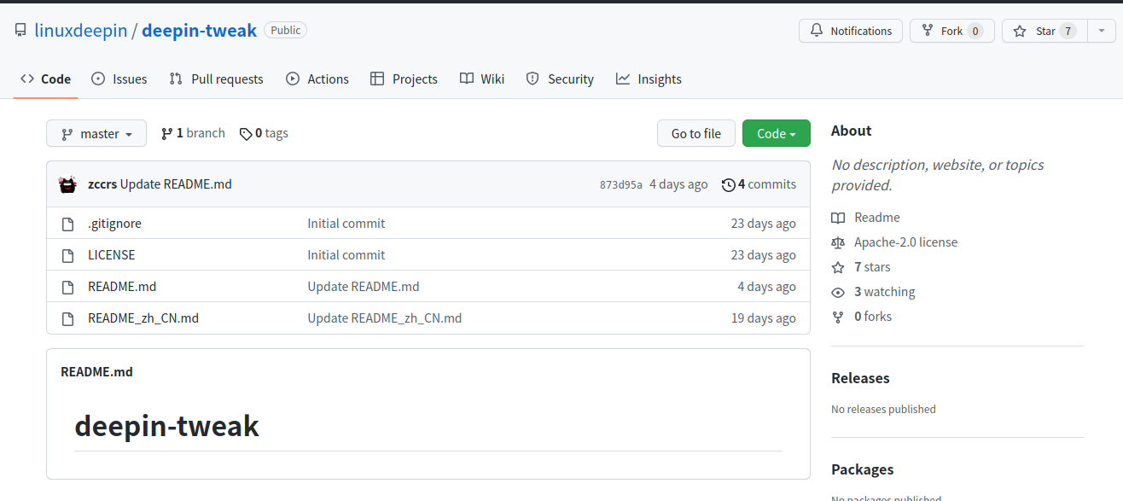The width and height of the screenshot is (1123, 501).
Task: Expand the master branch dropdown
Action: [96, 134]
